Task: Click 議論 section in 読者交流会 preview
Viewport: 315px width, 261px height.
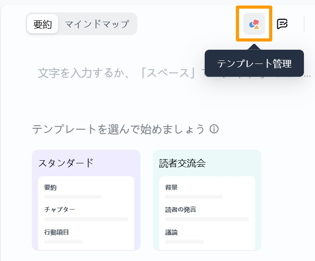Action: coord(171,233)
